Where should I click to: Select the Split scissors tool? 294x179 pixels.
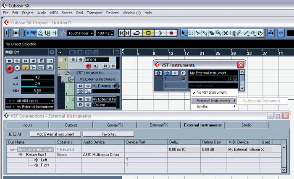coord(198,33)
